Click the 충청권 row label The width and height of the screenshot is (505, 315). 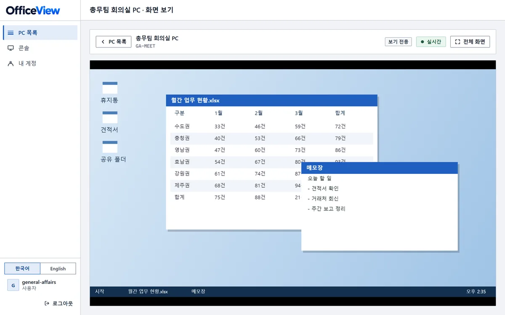(182, 138)
